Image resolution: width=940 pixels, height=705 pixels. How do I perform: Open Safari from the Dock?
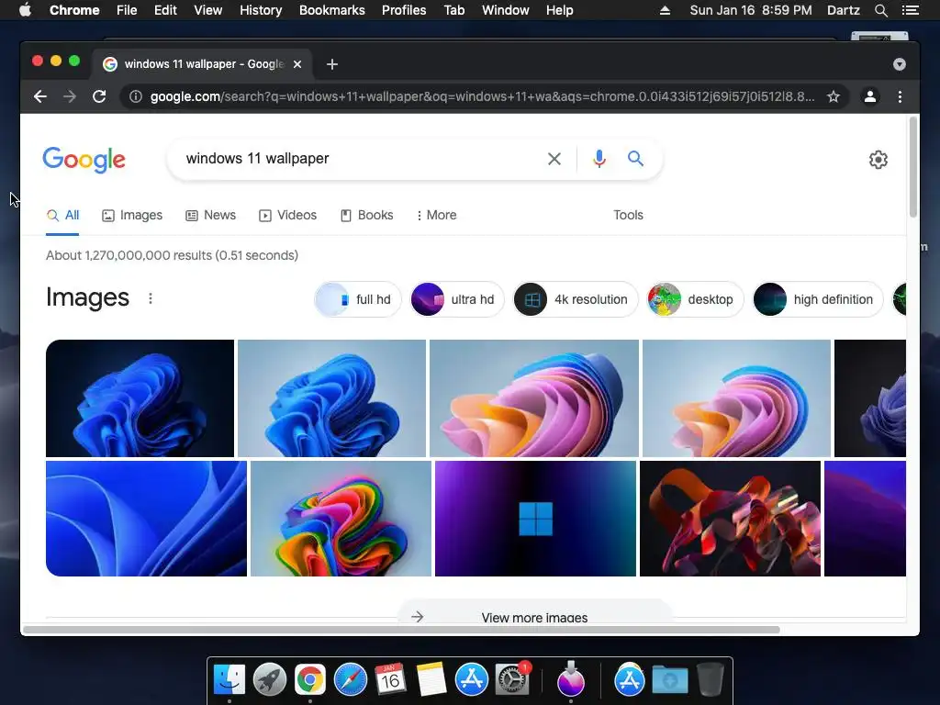pyautogui.click(x=351, y=680)
